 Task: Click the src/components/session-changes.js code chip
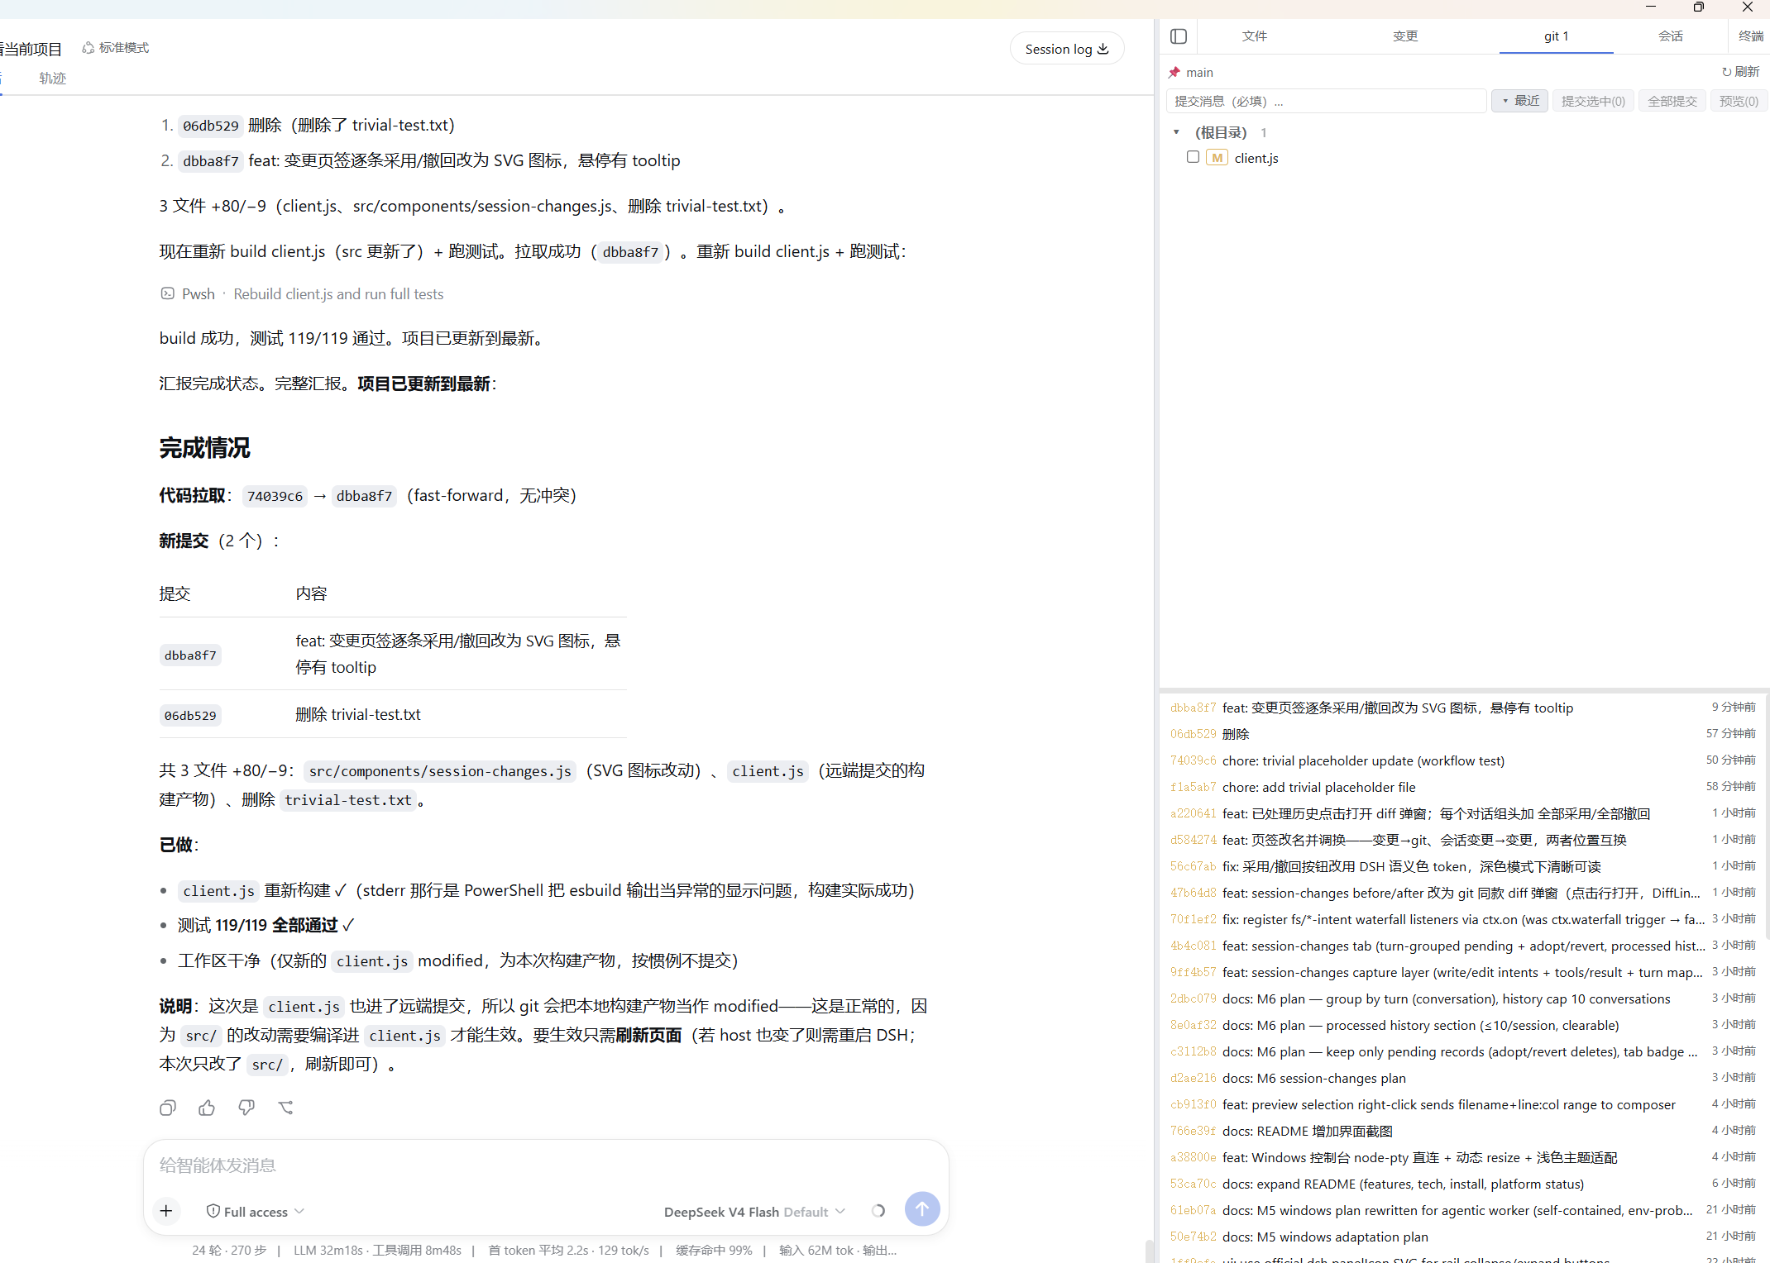coord(440,771)
